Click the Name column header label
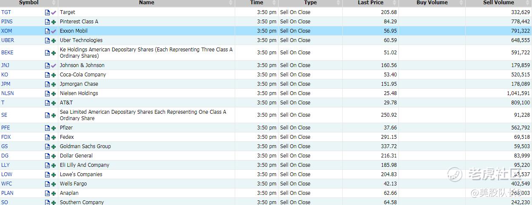532x205 pixels. coord(147,3)
